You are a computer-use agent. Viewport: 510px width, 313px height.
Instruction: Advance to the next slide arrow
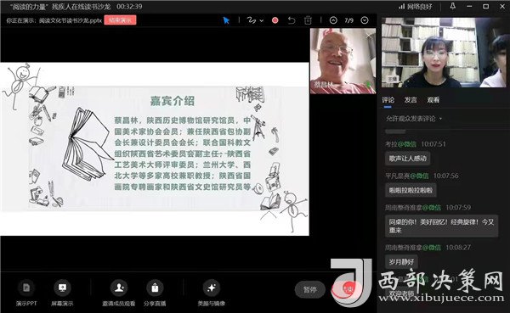(x=365, y=20)
